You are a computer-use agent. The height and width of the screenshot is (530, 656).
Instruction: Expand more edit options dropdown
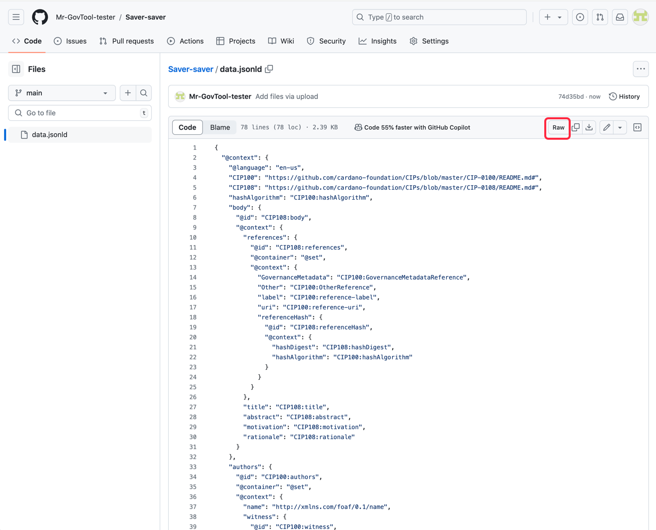click(x=620, y=127)
